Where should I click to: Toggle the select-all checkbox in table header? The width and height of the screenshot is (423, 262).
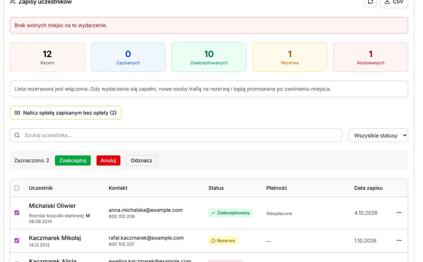[x=17, y=188]
